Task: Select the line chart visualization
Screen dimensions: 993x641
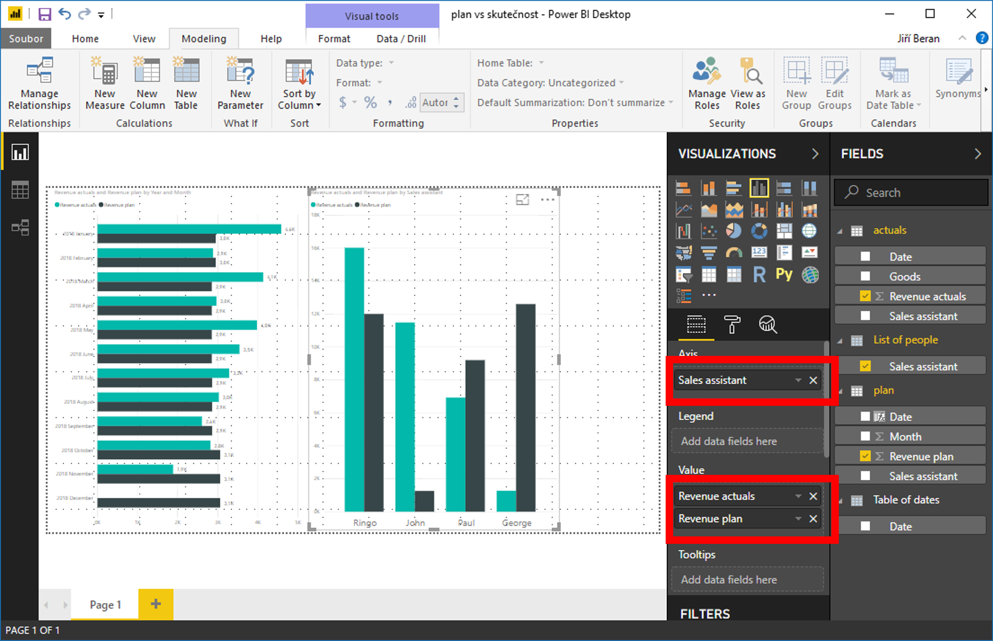Action: pyautogui.click(x=683, y=210)
